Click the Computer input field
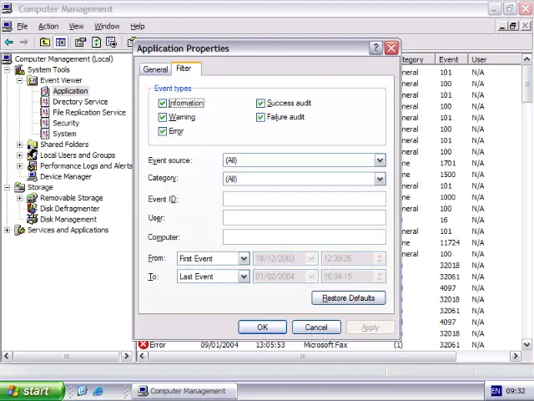Viewport: 534px width, 401px height. pyautogui.click(x=304, y=236)
